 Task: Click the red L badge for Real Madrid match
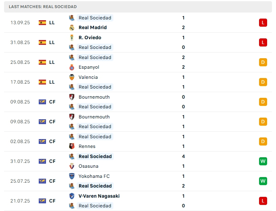tap(263, 23)
